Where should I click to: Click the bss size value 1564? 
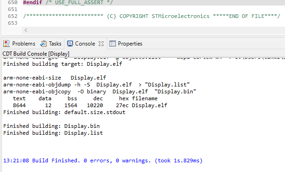71,105
